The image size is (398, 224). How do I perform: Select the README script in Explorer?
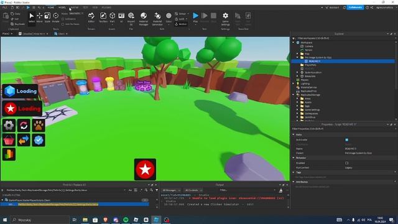(315, 61)
